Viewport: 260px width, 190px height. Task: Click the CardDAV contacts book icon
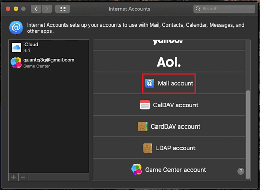point(142,126)
